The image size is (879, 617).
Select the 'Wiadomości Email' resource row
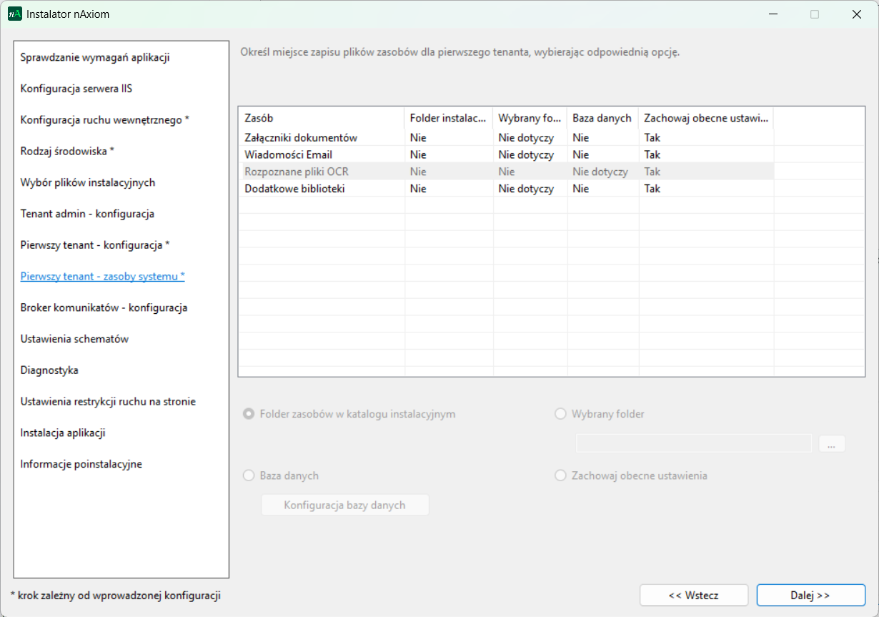click(x=288, y=154)
